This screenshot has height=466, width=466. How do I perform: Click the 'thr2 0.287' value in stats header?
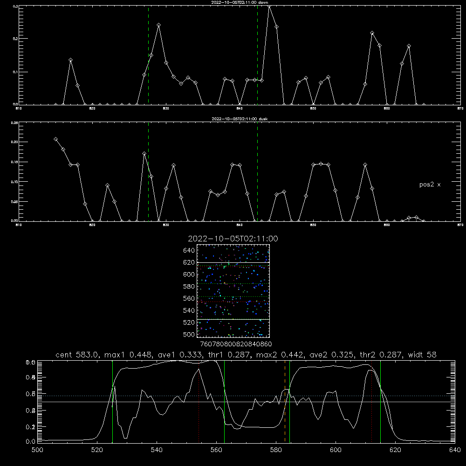tap(380, 355)
